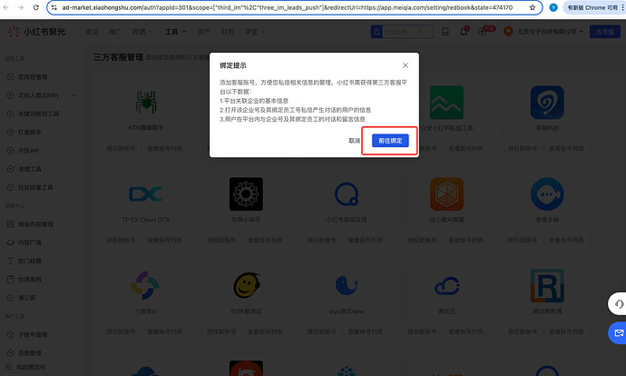626x376 pixels.
Task: Reload the page with the refresh icon
Action: pos(36,7)
